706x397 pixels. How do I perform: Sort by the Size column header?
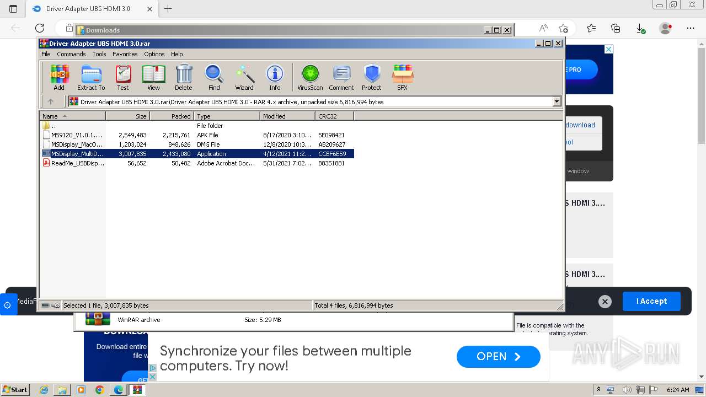click(127, 116)
